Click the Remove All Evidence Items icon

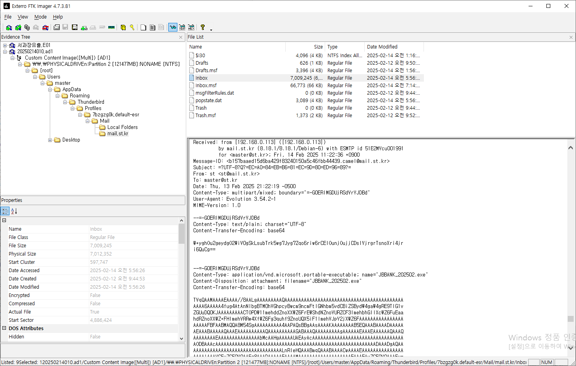(x=45, y=27)
